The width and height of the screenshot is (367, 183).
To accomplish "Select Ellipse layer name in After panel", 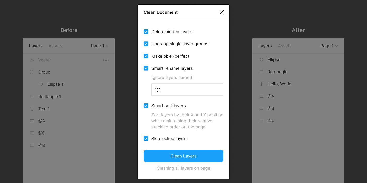I will coord(274,60).
